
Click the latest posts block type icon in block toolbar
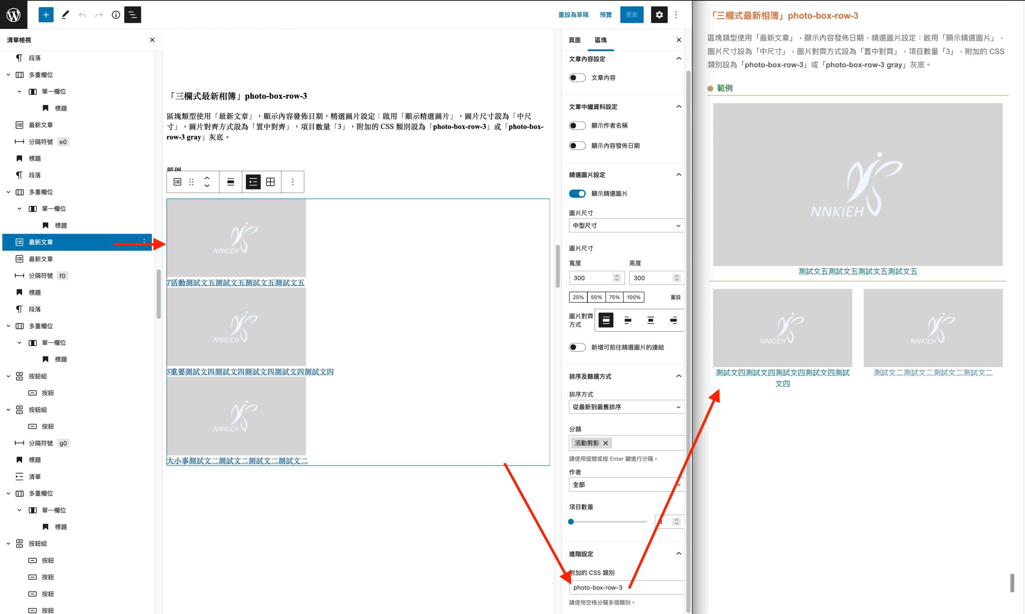click(x=177, y=182)
